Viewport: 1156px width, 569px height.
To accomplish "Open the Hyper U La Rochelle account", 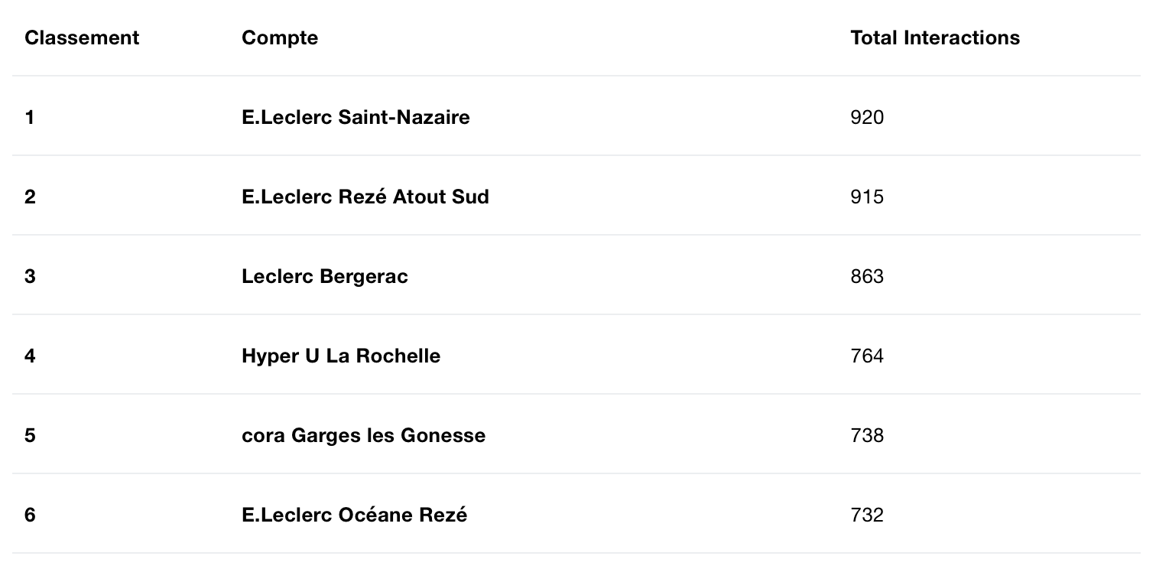I will coord(341,356).
